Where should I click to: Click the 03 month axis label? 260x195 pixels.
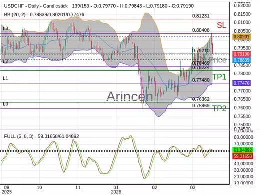tap(193, 188)
